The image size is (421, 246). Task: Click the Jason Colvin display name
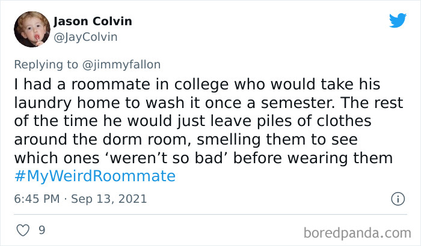(93, 22)
